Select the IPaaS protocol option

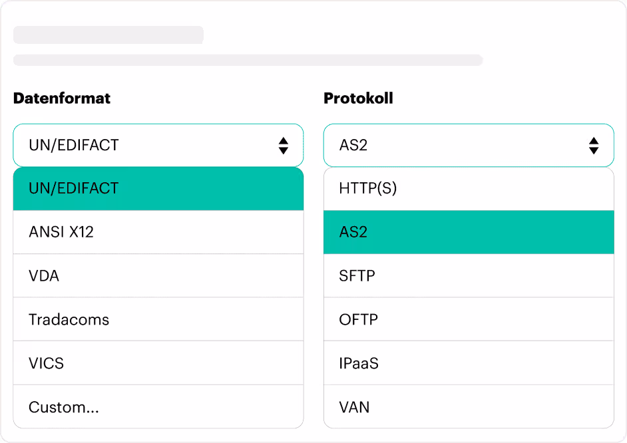tap(469, 363)
